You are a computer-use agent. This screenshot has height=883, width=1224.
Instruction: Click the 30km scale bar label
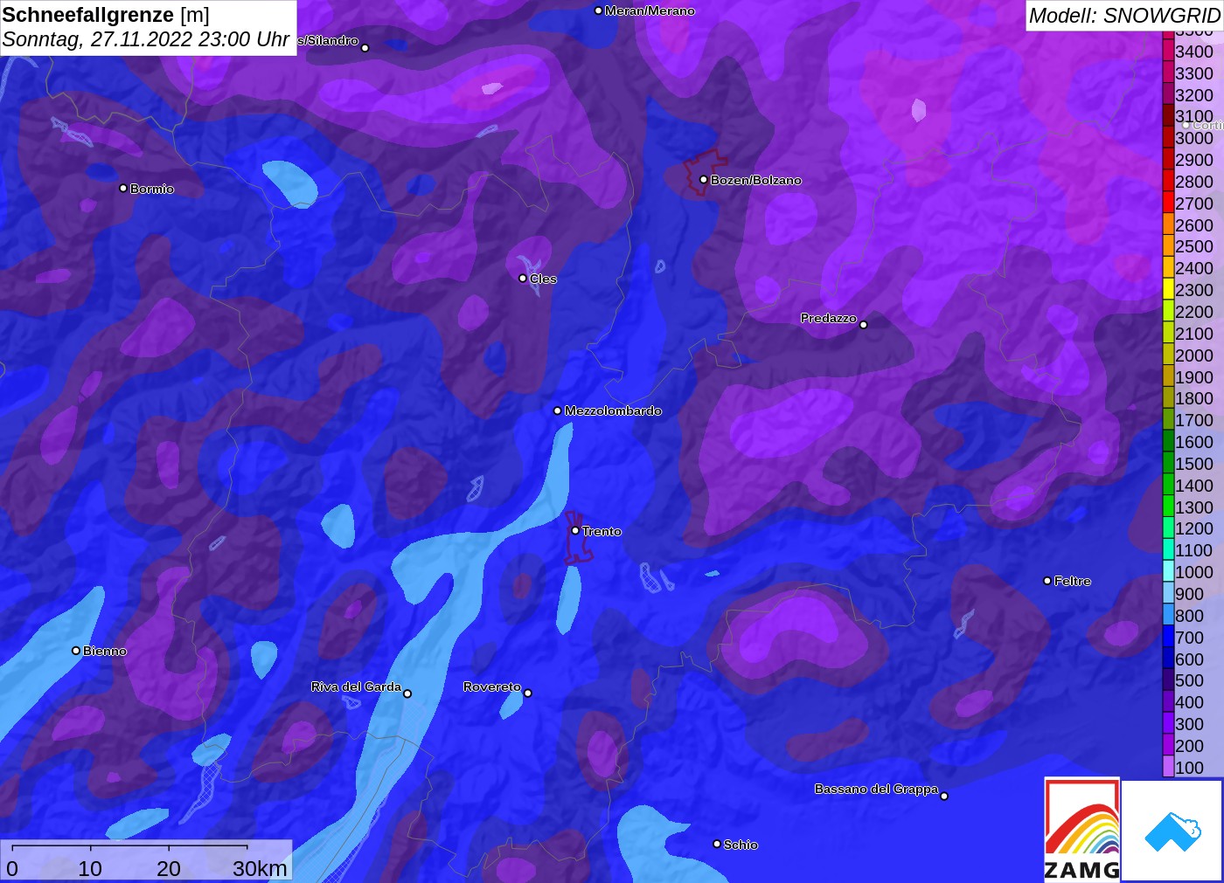260,868
